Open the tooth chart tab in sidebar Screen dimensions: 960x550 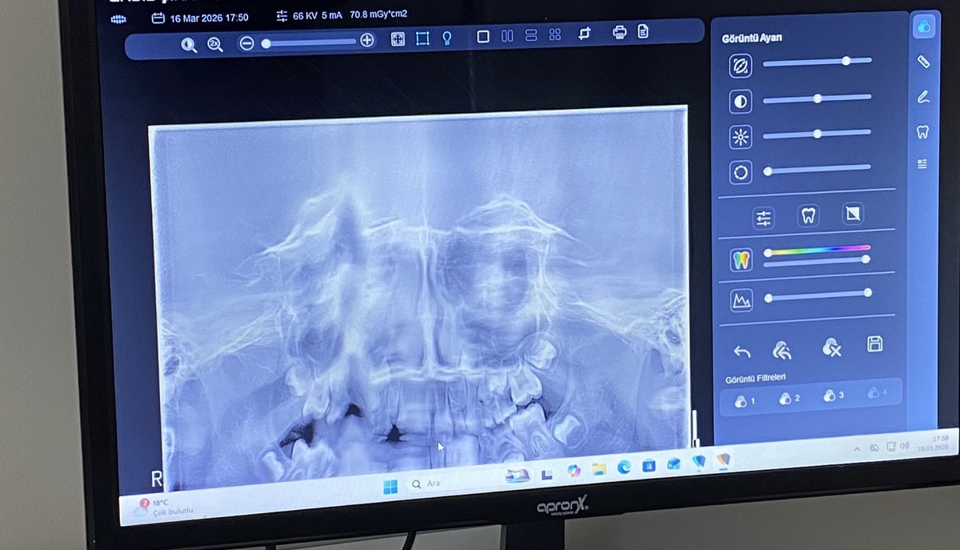click(x=922, y=132)
